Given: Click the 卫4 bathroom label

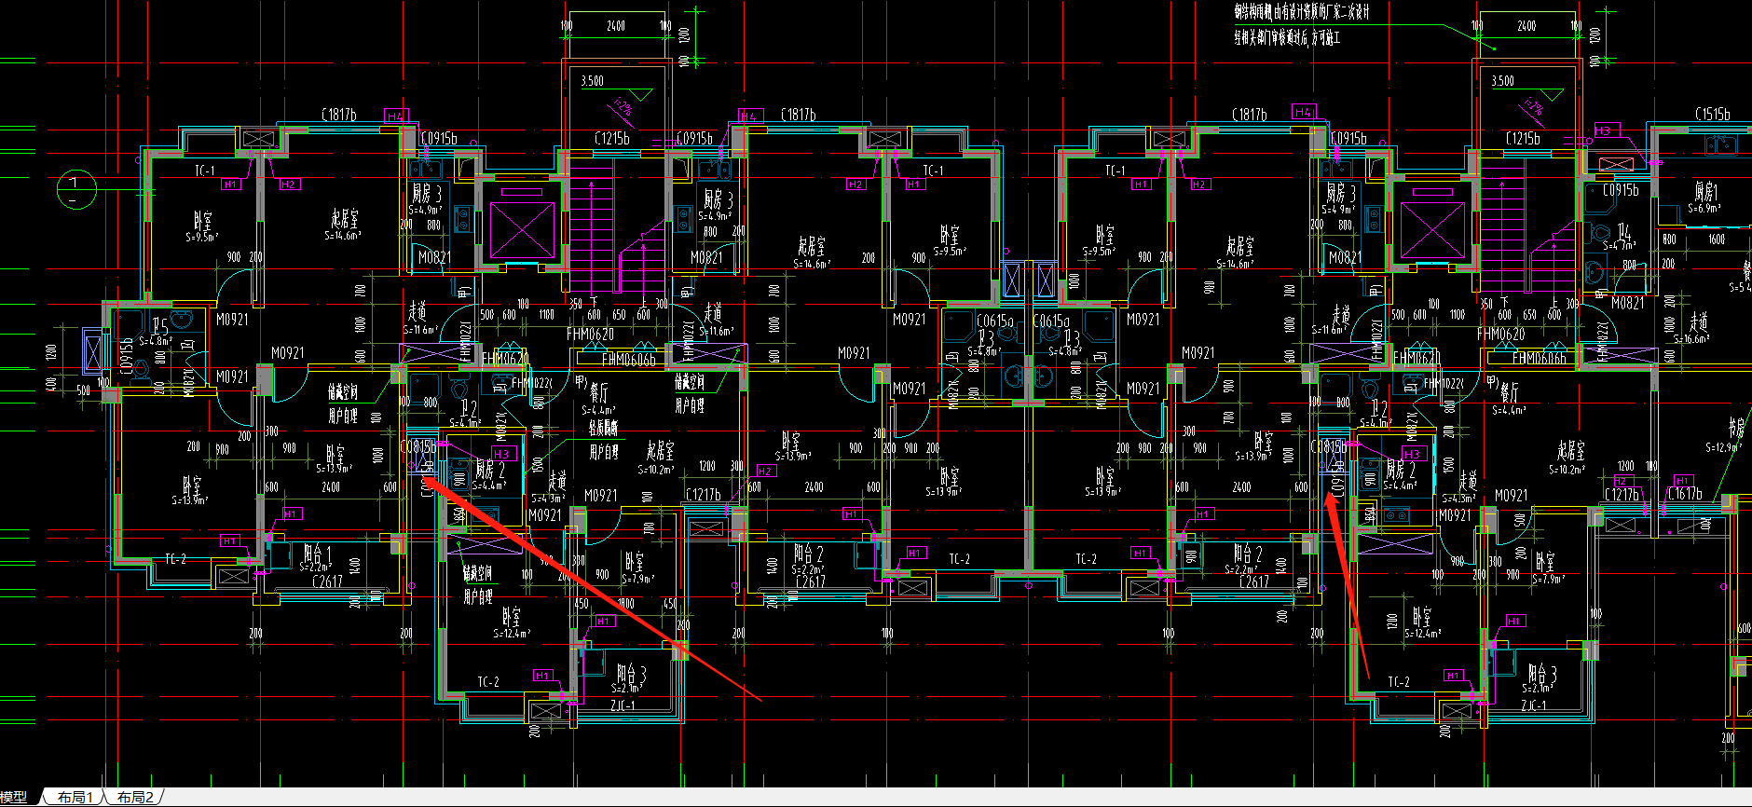Looking at the screenshot, I should (x=1624, y=231).
